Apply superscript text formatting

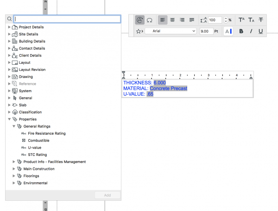coord(241,20)
